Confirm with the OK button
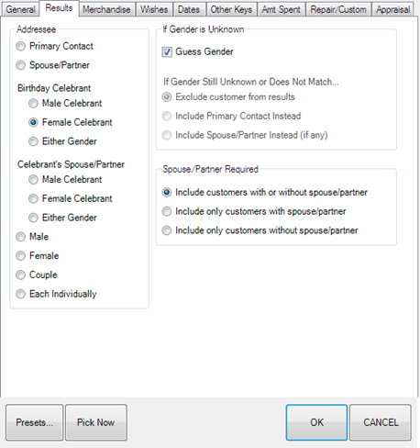Image resolution: width=420 pixels, height=448 pixels. [316, 422]
